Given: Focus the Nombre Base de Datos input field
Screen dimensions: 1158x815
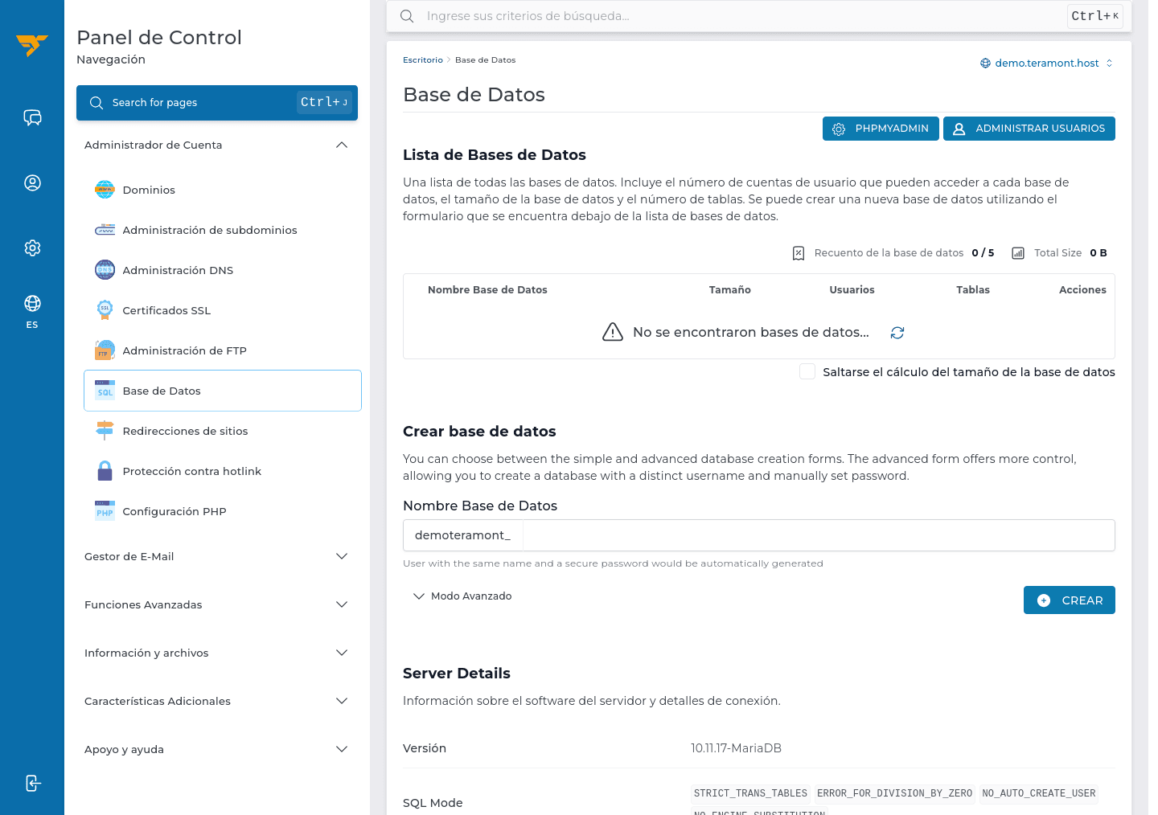Looking at the screenshot, I should point(819,535).
